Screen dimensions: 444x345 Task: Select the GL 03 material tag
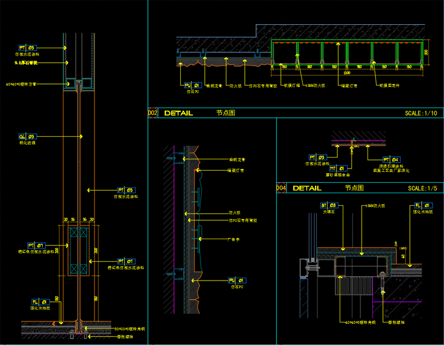pyautogui.click(x=28, y=137)
